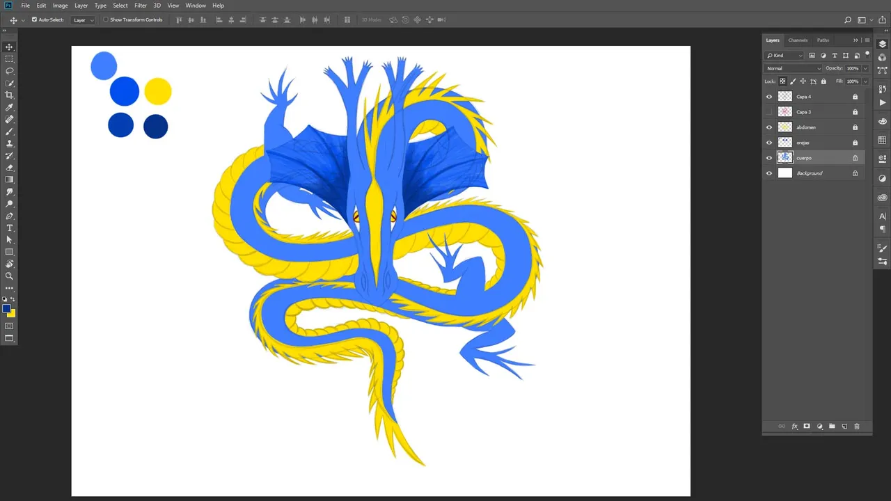Open the Fill slider dropdown arrow
Screen dimensions: 891x501
[x=865, y=81]
